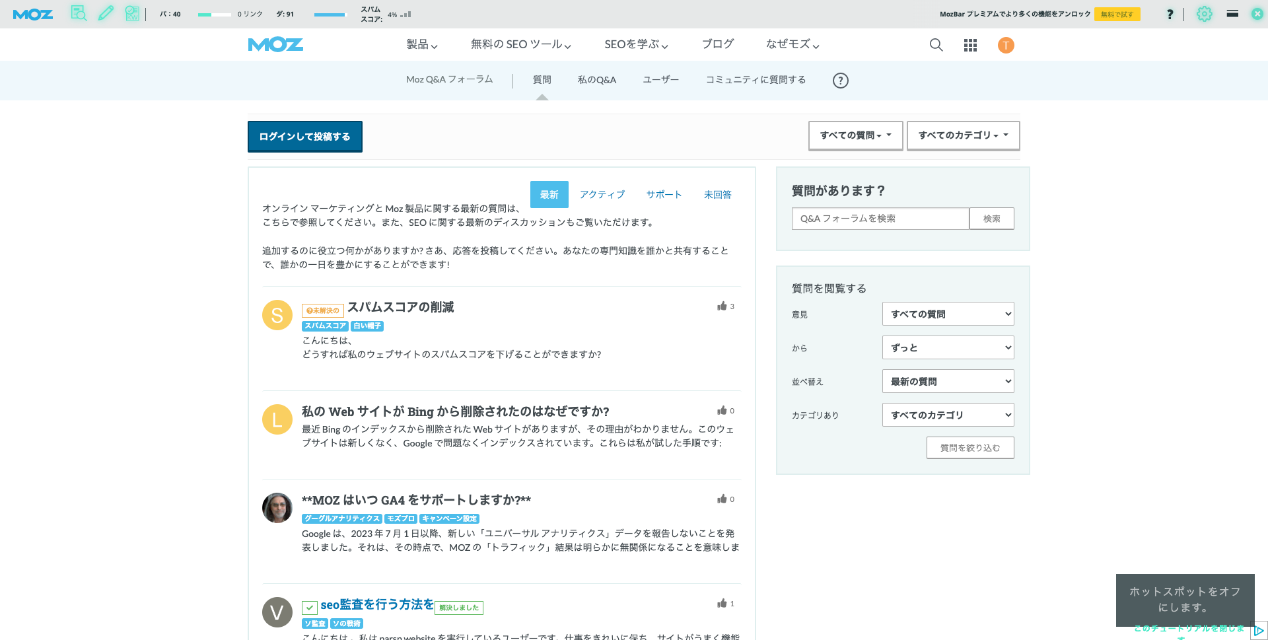Select the 最新 tab
The height and width of the screenshot is (640, 1268).
coord(549,195)
